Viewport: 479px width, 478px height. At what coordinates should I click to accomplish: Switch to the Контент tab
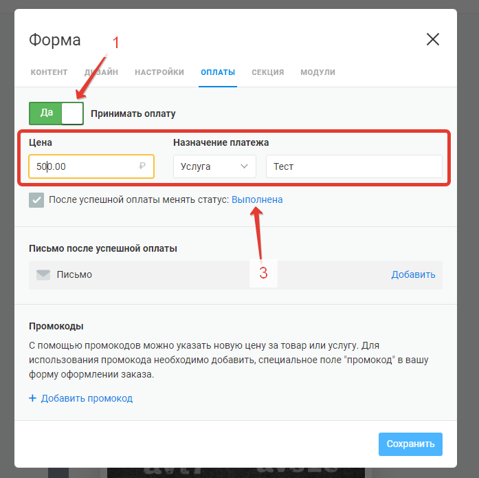pos(49,72)
